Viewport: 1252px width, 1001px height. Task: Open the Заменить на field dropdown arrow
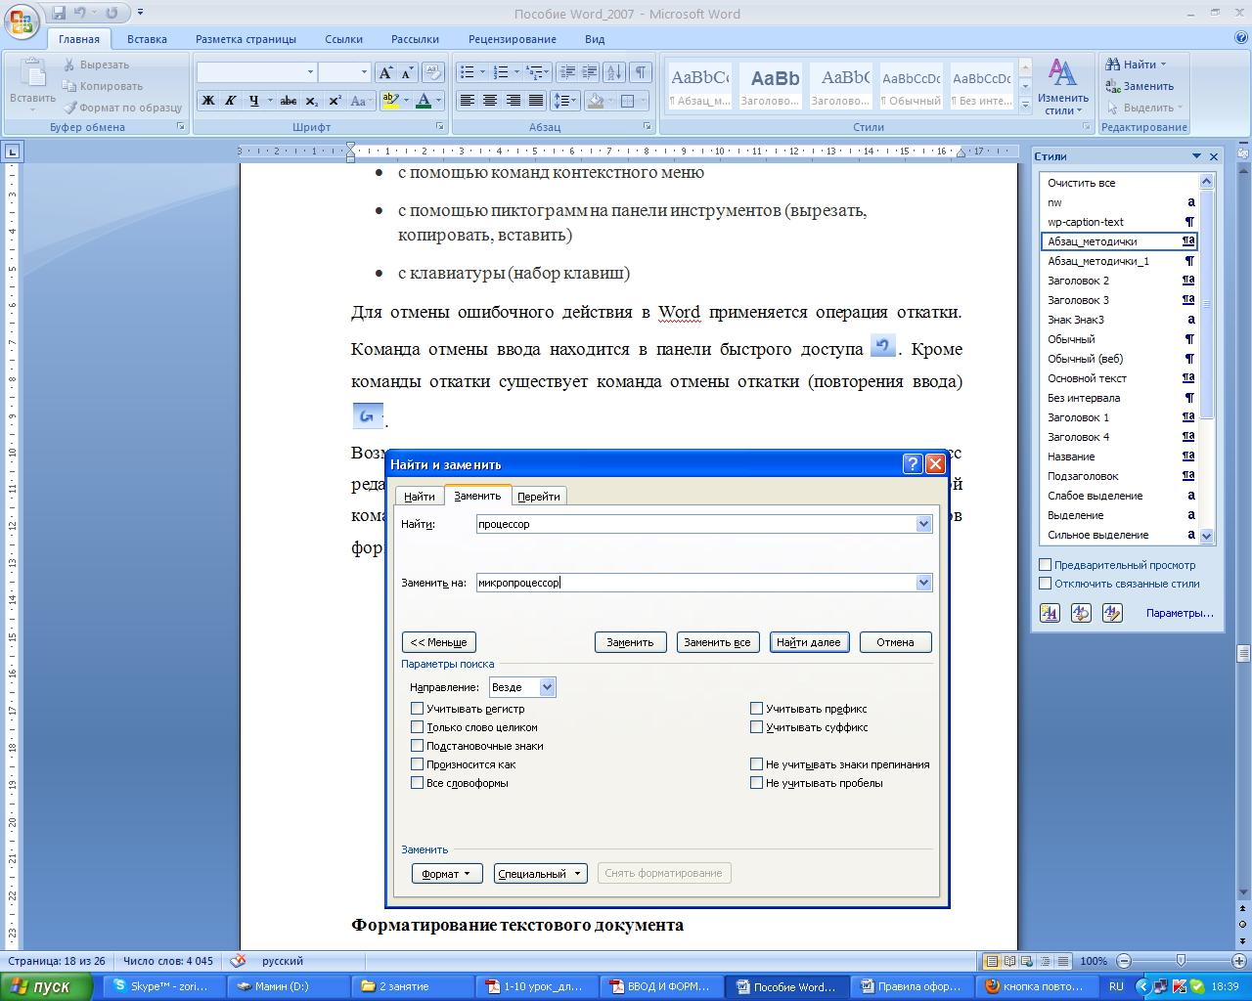click(923, 583)
